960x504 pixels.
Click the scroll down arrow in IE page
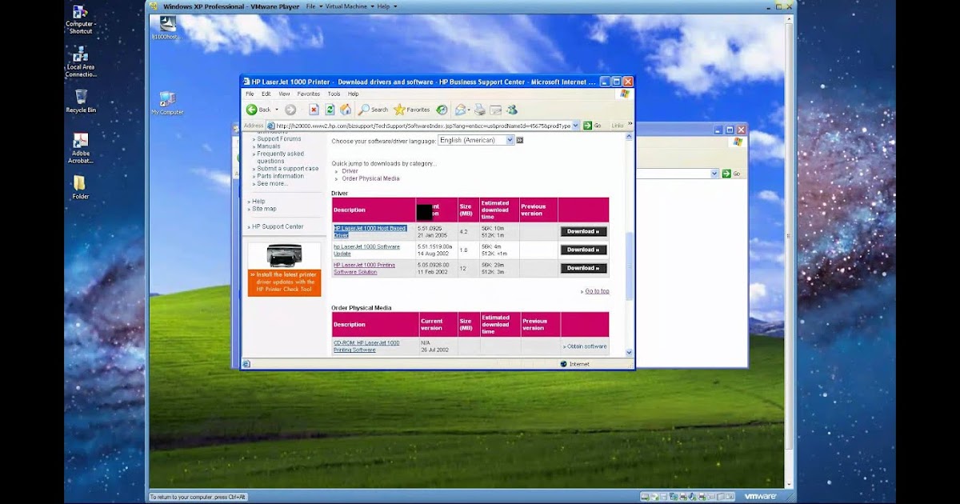(x=629, y=352)
